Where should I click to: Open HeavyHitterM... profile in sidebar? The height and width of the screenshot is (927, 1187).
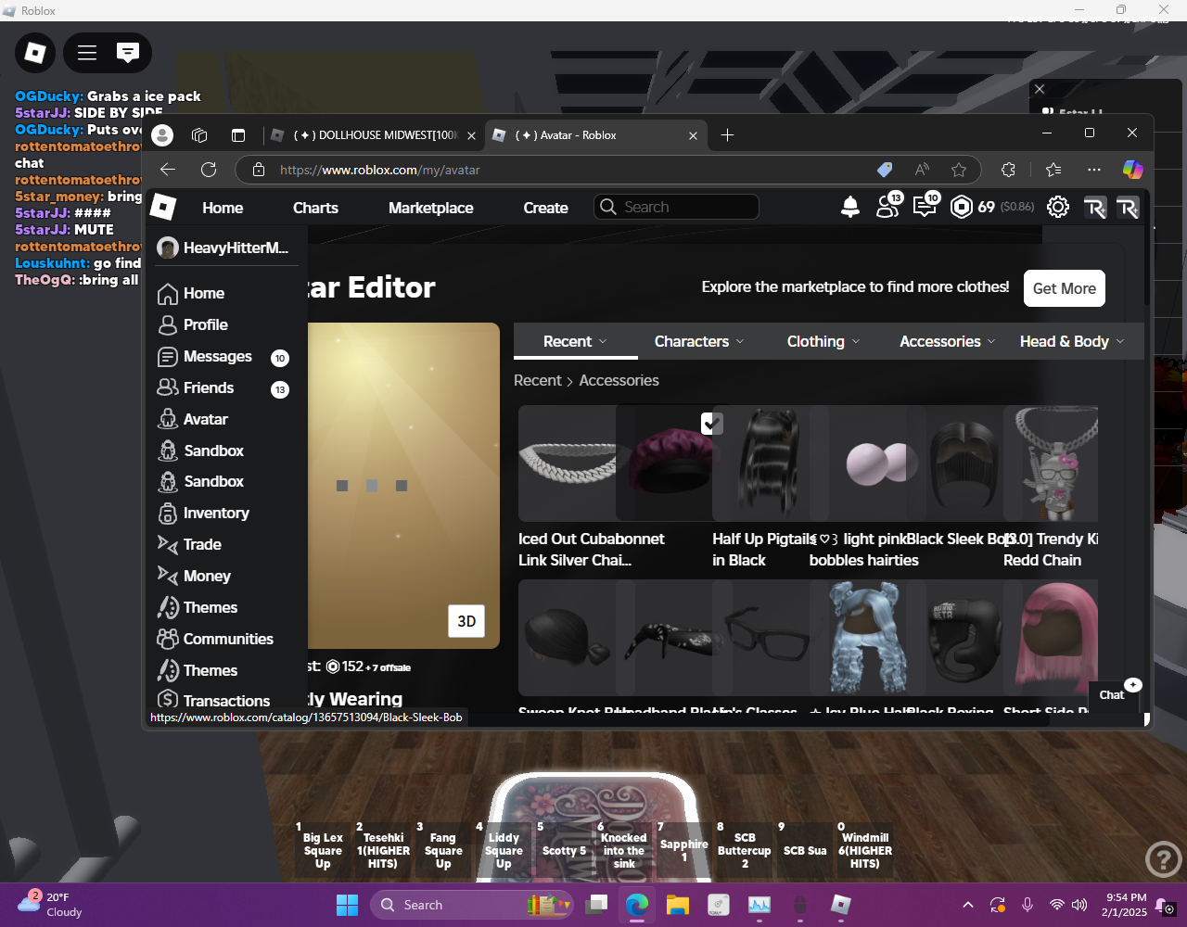(x=223, y=248)
